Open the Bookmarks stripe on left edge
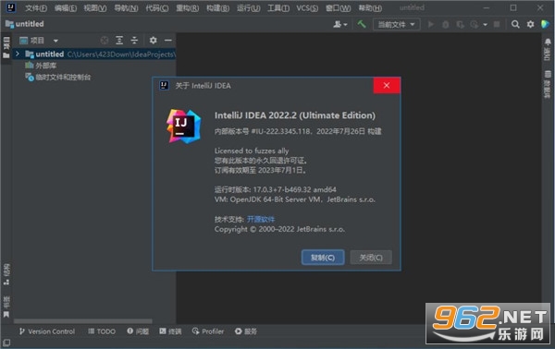Screen dimensions: 555x349 click(x=6, y=307)
